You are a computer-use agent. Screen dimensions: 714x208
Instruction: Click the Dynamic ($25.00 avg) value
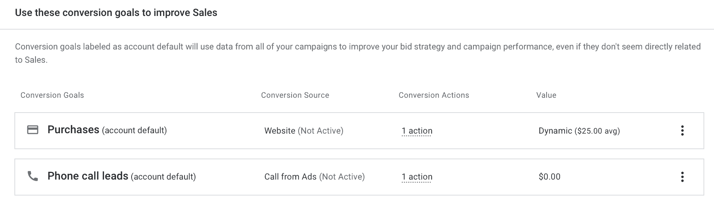pos(579,131)
